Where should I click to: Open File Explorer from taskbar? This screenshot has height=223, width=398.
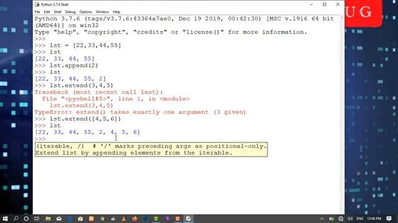(48, 219)
